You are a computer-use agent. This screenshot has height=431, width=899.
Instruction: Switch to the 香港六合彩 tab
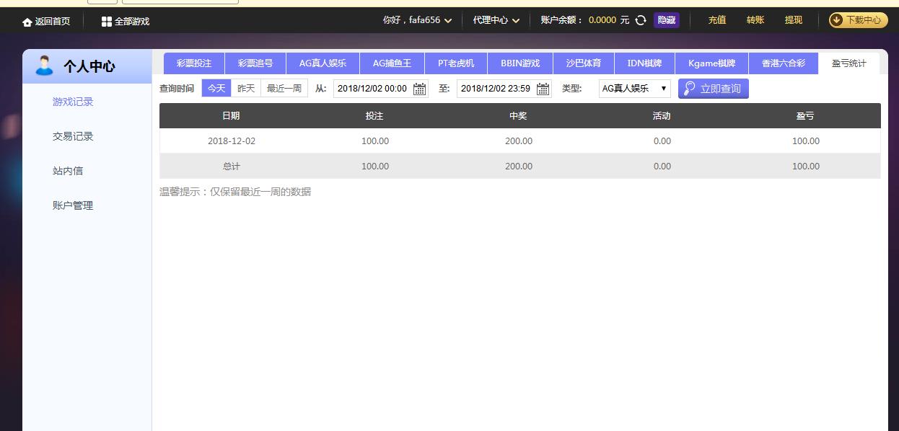[x=783, y=63]
